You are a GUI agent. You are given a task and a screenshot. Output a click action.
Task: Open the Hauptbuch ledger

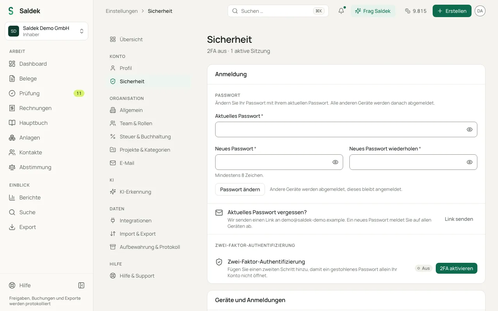47,123
